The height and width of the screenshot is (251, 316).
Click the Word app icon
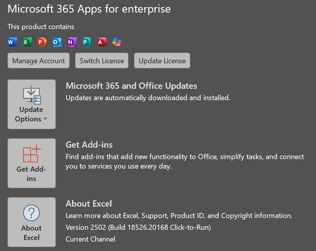[x=13, y=42]
